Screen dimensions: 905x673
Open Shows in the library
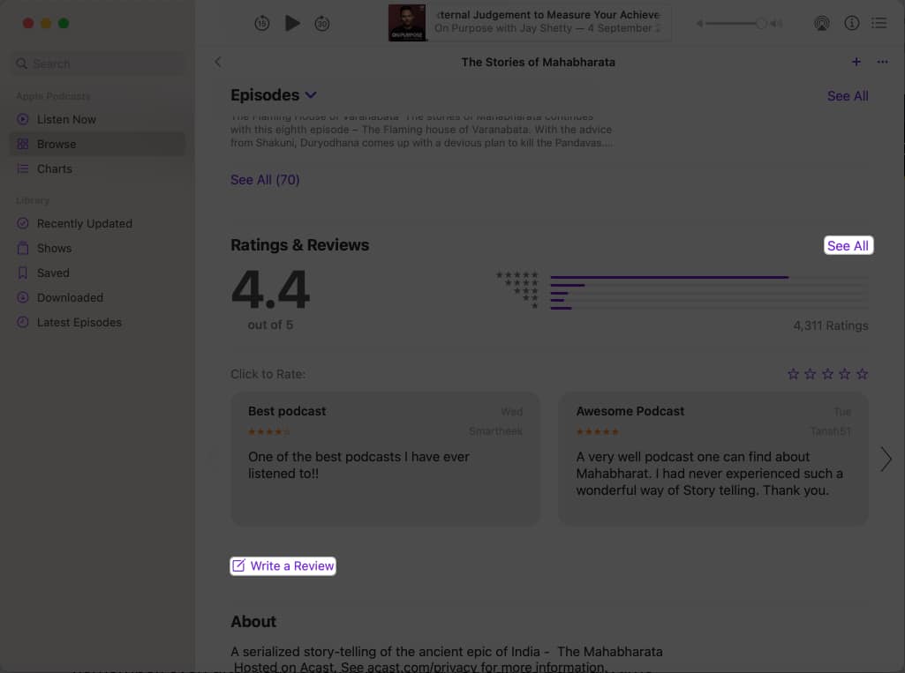tap(97, 249)
